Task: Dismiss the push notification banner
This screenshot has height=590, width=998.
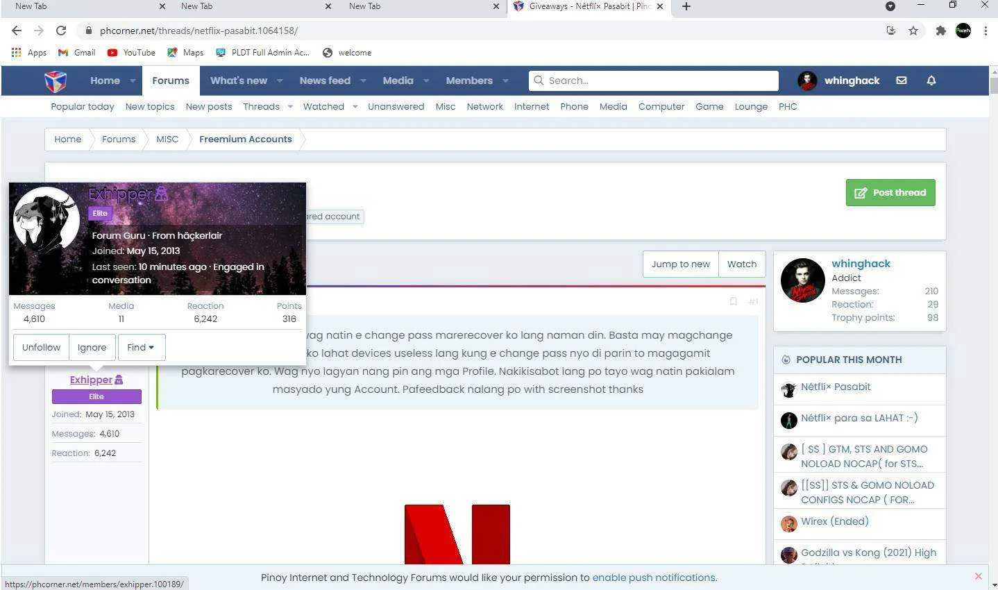Action: coord(978,576)
